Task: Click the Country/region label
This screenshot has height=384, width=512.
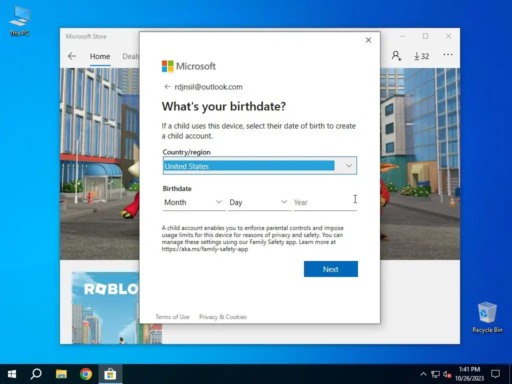Action: point(186,152)
